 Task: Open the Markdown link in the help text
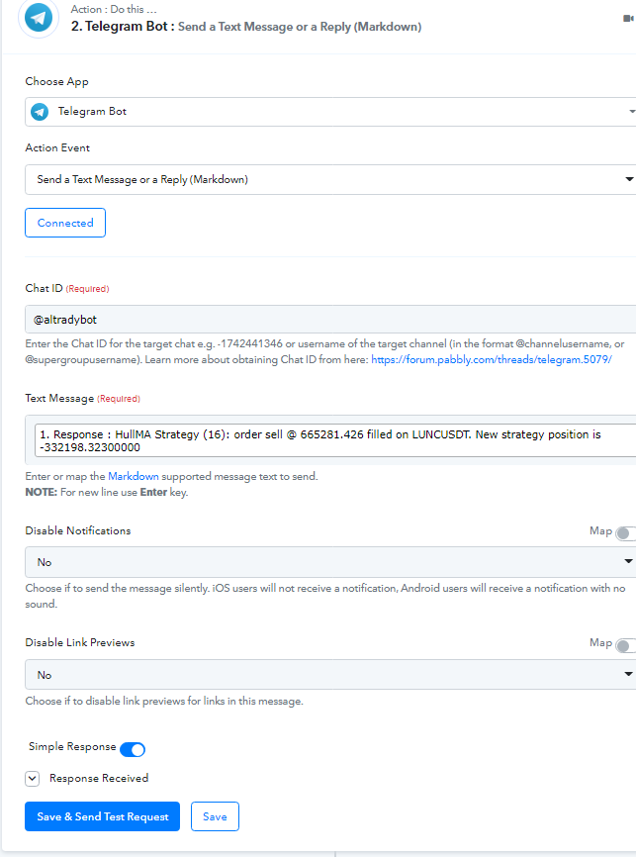[134, 476]
